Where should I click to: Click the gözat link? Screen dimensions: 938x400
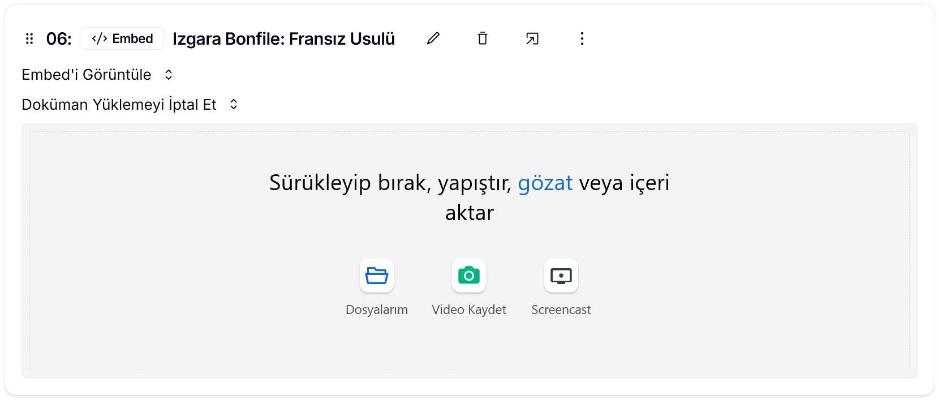[545, 183]
